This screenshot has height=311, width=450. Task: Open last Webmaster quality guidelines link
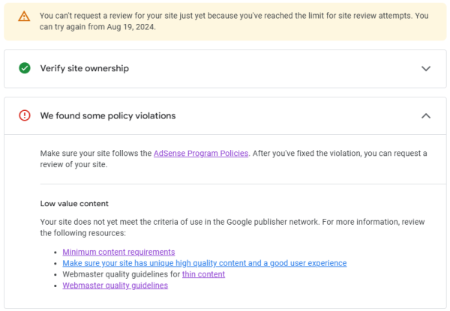tap(115, 286)
